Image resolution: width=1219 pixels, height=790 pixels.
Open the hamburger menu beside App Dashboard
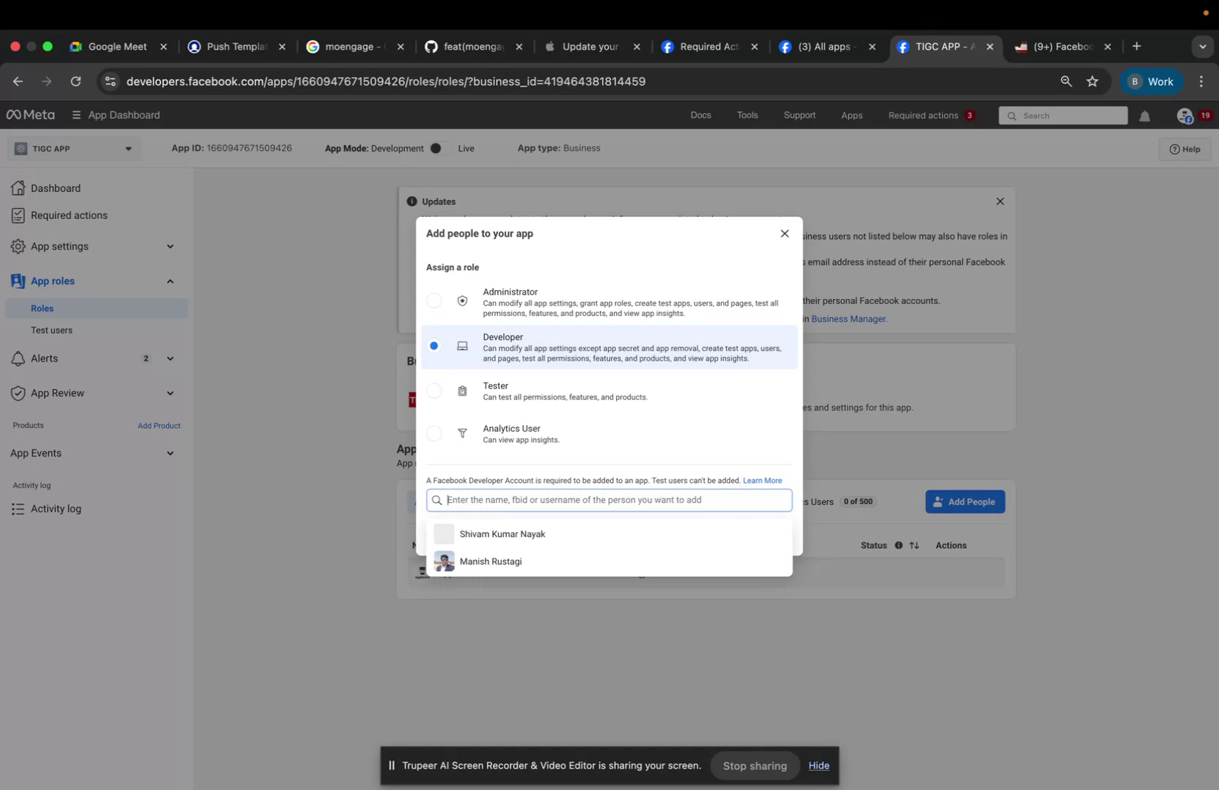click(x=76, y=115)
